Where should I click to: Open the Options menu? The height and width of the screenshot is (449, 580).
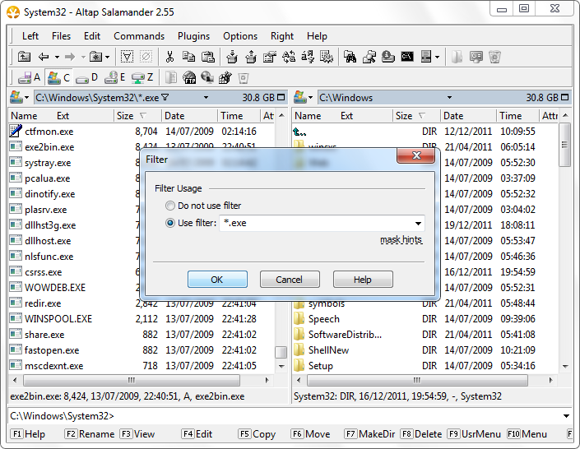click(x=240, y=36)
